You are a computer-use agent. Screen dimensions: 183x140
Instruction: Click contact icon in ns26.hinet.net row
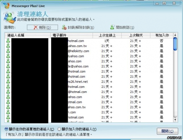coord(8,82)
